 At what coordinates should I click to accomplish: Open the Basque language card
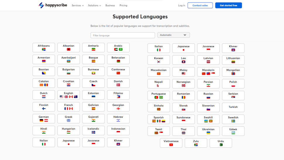click(x=93, y=59)
